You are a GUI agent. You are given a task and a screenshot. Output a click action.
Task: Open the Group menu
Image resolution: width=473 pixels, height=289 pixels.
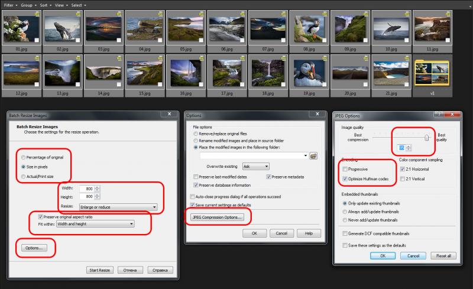point(28,5)
